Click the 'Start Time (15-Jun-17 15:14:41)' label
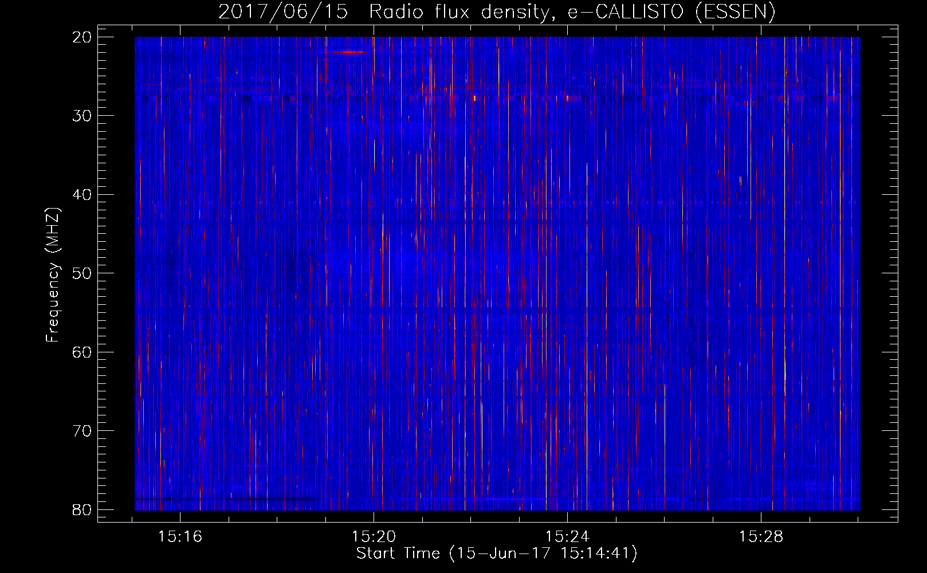This screenshot has width=927, height=573. (x=497, y=554)
